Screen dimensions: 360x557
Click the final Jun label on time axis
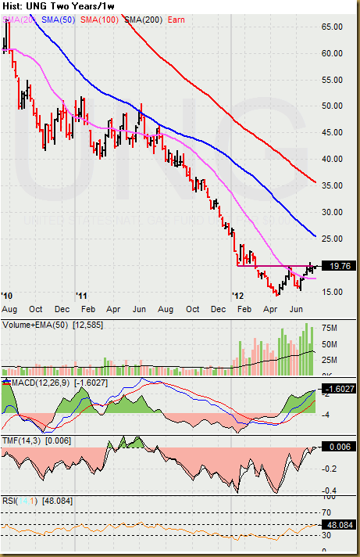pos(296,310)
